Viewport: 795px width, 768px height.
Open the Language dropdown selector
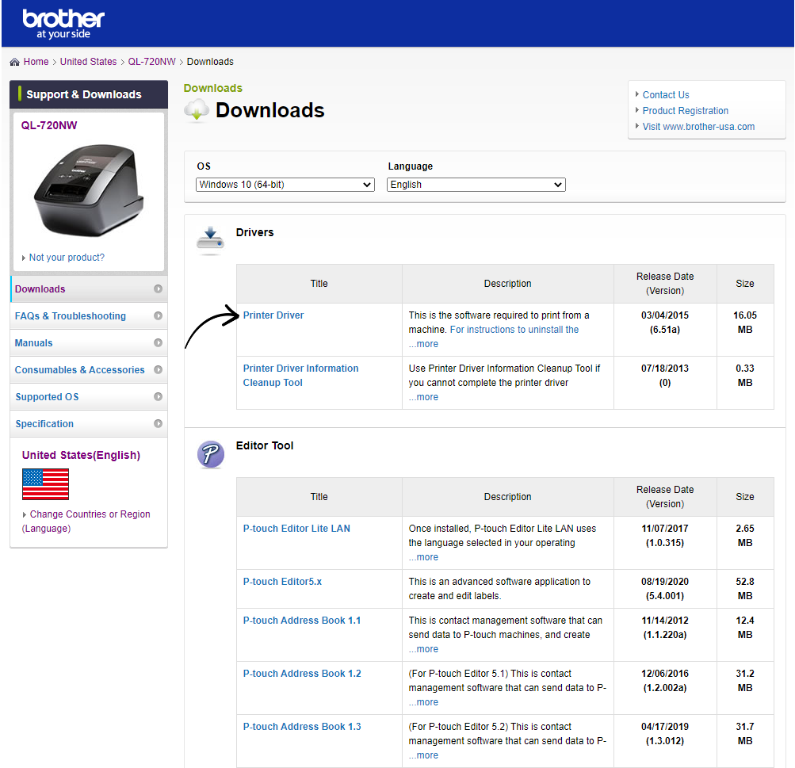point(476,185)
